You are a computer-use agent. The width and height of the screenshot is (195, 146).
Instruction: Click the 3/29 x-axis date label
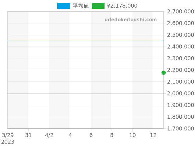tap(8, 135)
